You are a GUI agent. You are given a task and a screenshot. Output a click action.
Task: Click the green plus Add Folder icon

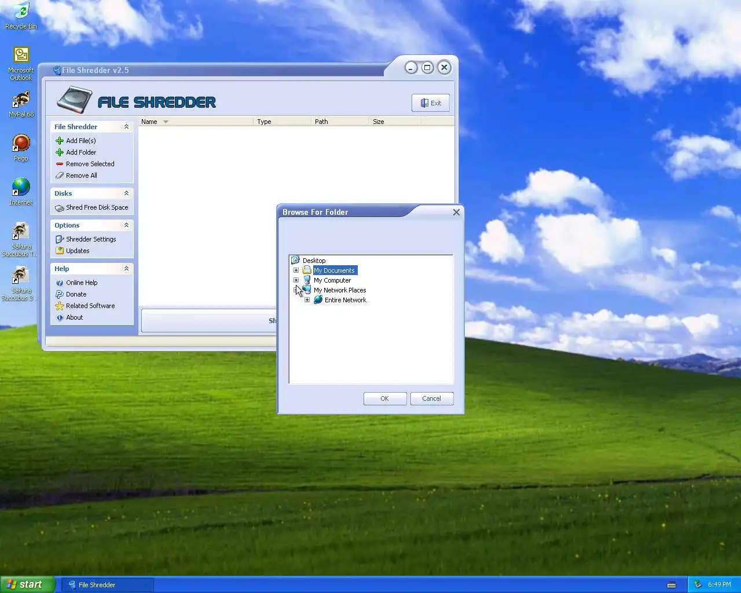coord(59,152)
